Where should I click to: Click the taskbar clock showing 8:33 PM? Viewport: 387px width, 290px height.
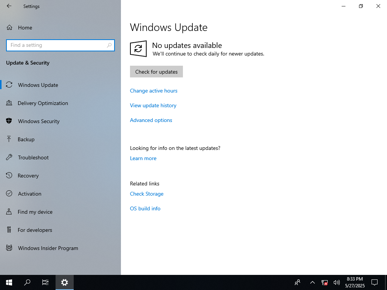point(354,282)
